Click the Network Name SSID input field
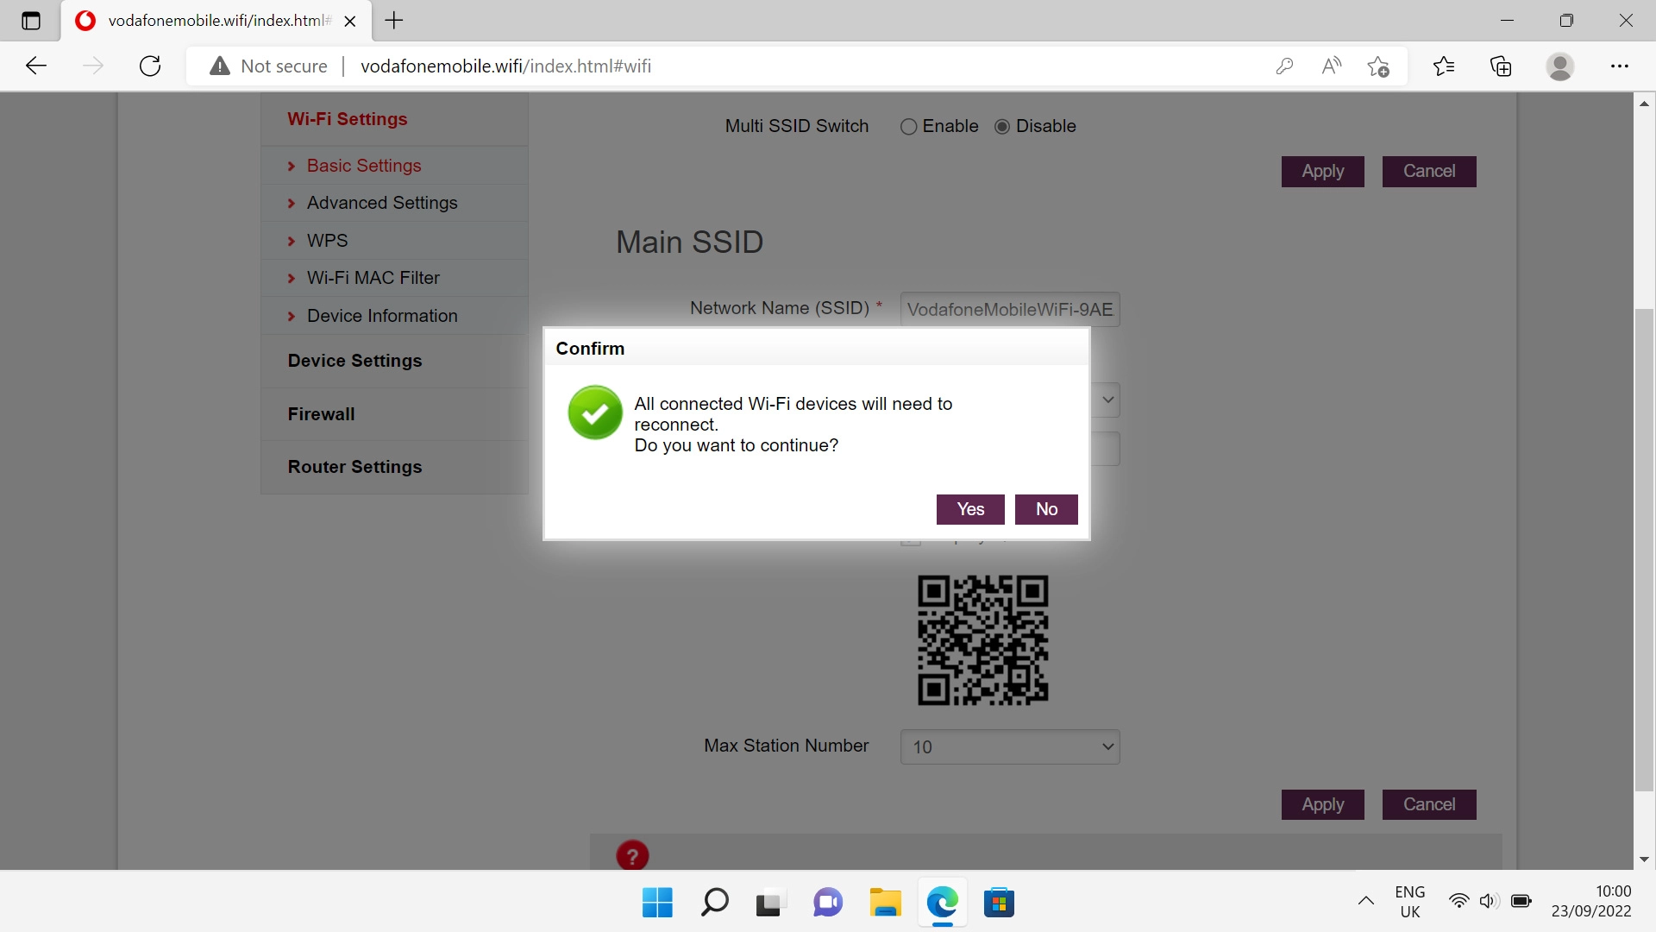Image resolution: width=1656 pixels, height=932 pixels. click(x=1010, y=310)
